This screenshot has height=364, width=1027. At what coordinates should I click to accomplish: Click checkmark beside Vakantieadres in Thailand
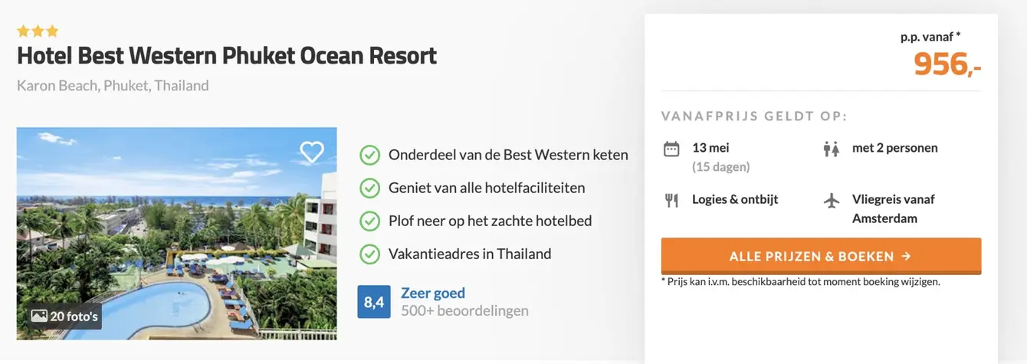point(369,254)
